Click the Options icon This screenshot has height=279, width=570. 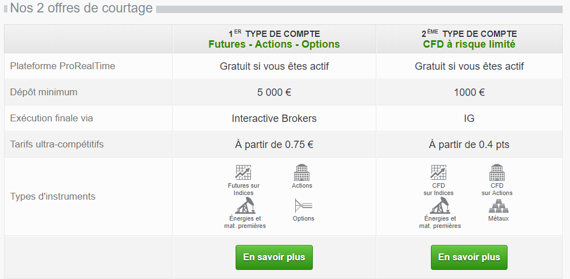click(x=303, y=205)
